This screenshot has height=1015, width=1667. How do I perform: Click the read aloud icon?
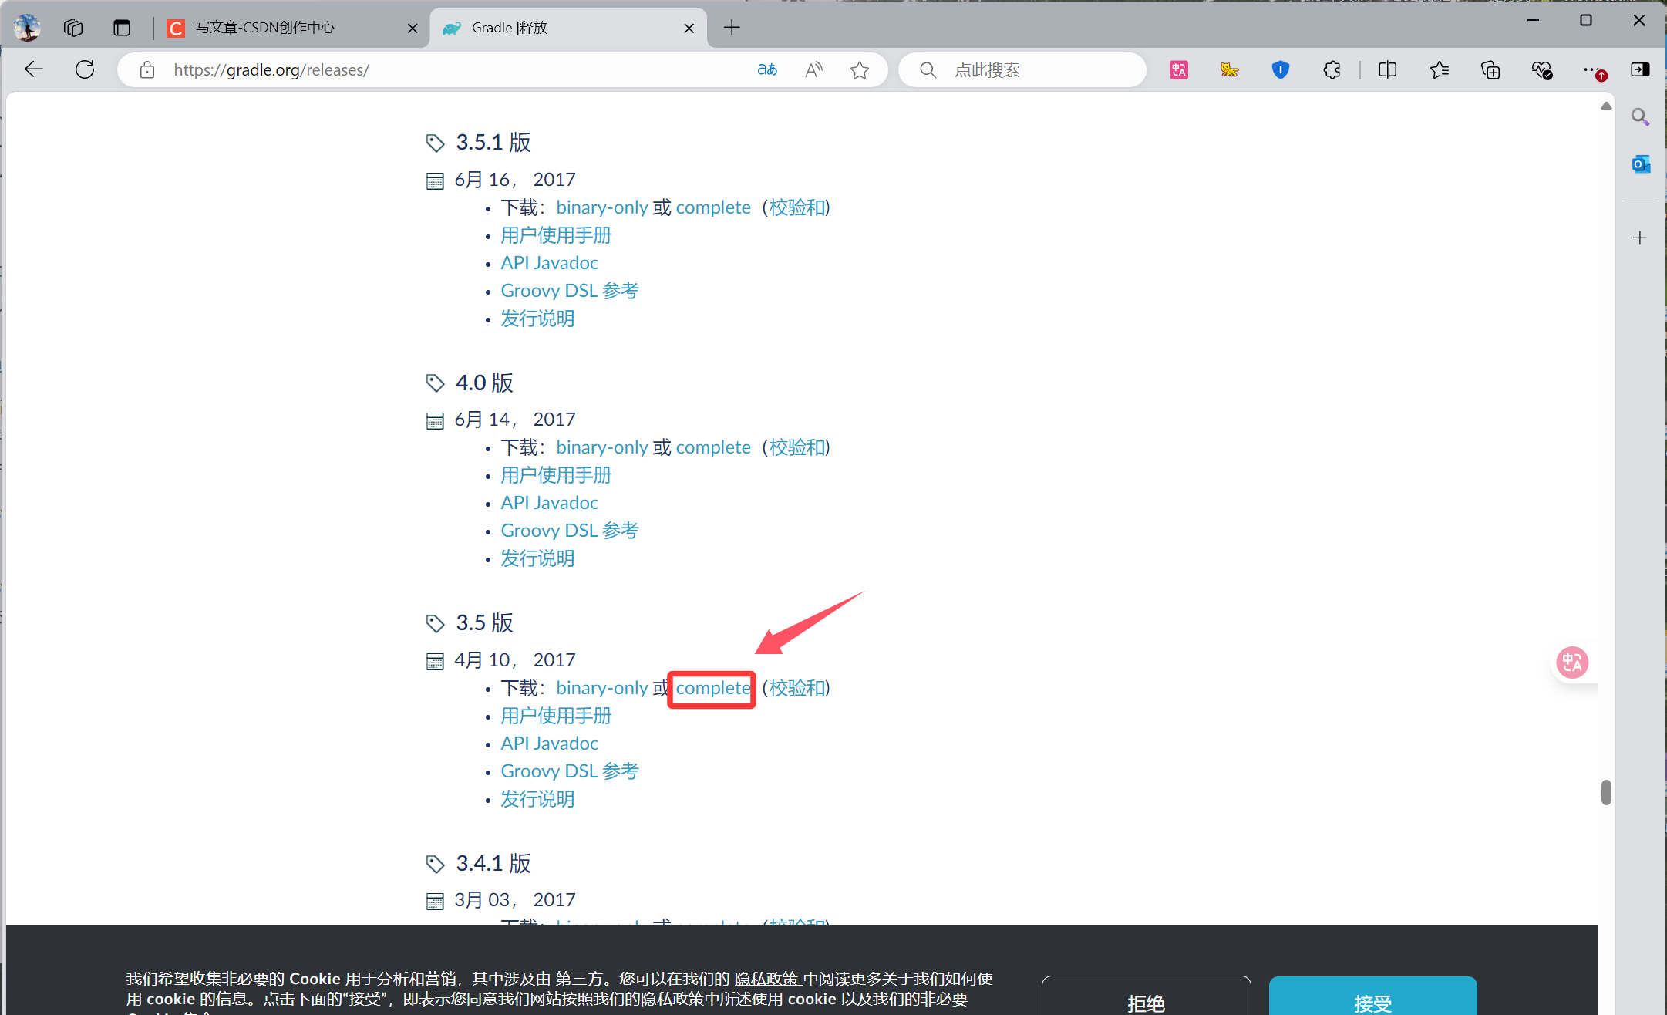tap(813, 70)
